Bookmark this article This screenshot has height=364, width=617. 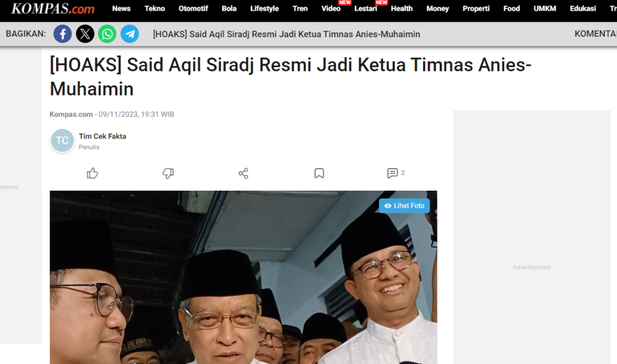click(x=319, y=173)
